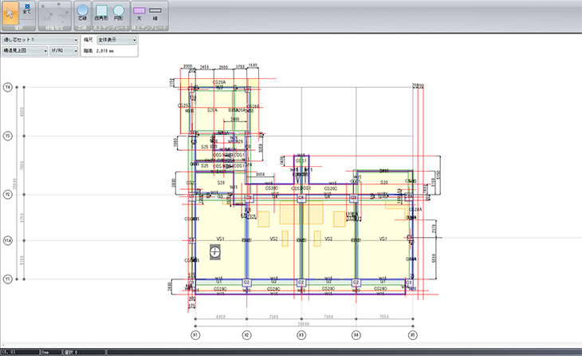Image resolution: width=582 pixels, height=356 pixels.
Task: Choose the 芯線 circle tool
Action: (85, 14)
